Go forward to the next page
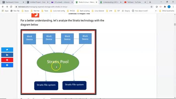This screenshot has width=176, height=99. [x=7, y=7]
